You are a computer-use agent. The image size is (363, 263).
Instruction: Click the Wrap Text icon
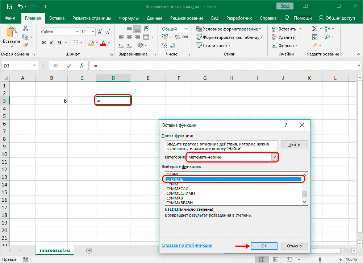(x=146, y=29)
